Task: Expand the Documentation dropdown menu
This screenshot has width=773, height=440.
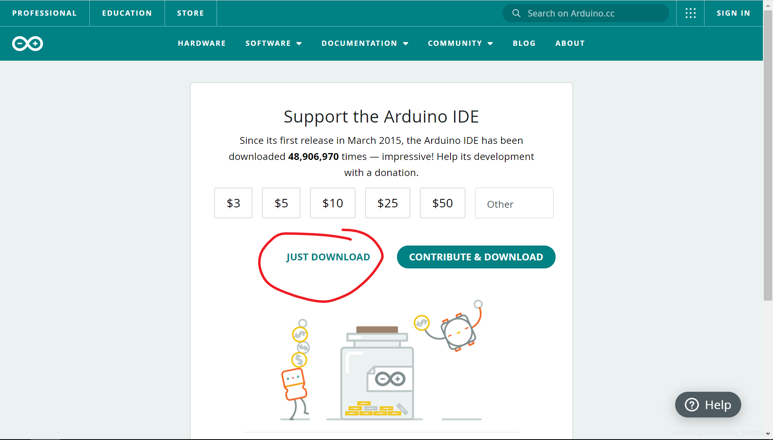Action: click(x=365, y=43)
